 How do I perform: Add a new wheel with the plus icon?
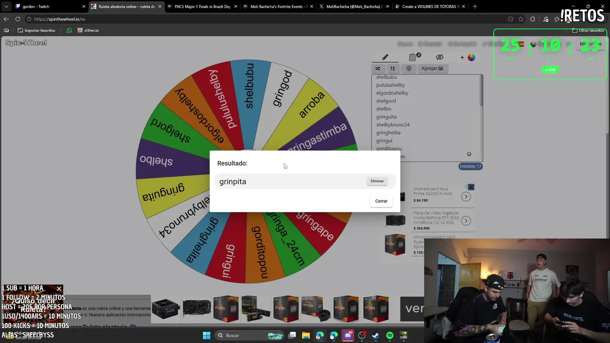point(462,57)
